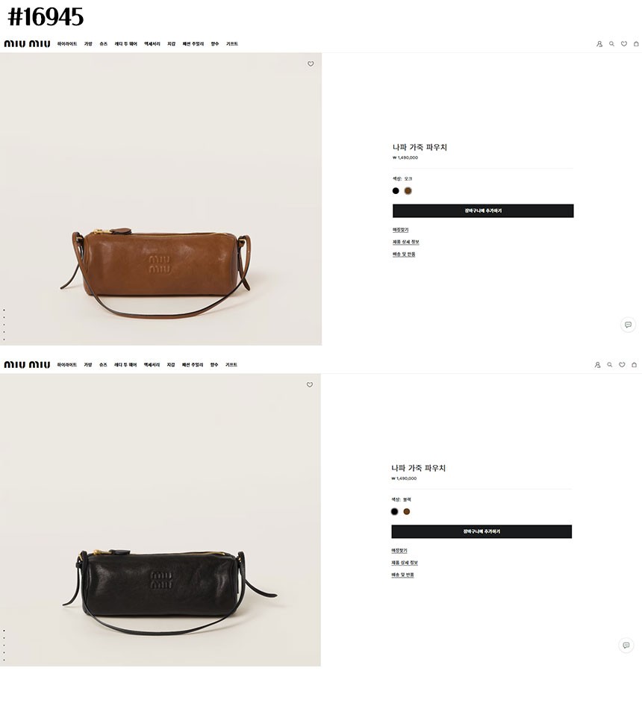Favorite the brown pouch with its image heart
The height and width of the screenshot is (706, 642).
click(311, 64)
